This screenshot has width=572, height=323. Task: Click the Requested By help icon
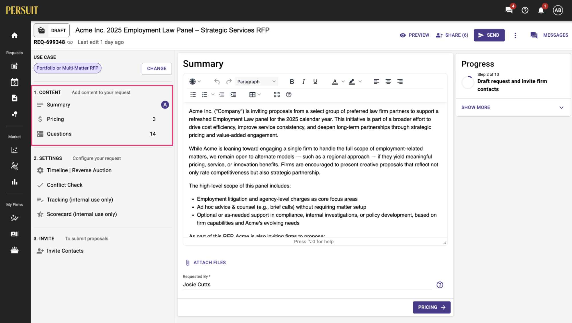pyautogui.click(x=440, y=285)
